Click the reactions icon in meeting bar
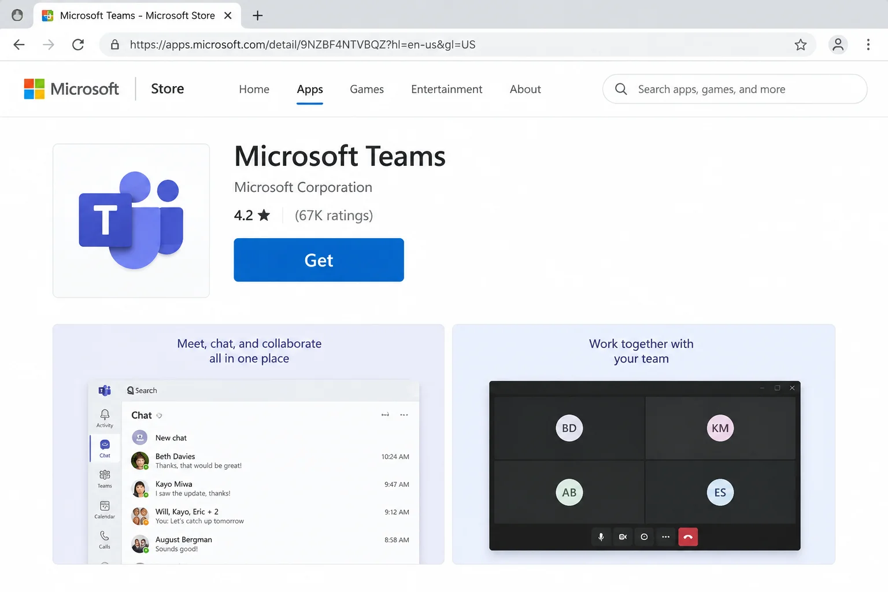The image size is (888, 592). point(644,537)
